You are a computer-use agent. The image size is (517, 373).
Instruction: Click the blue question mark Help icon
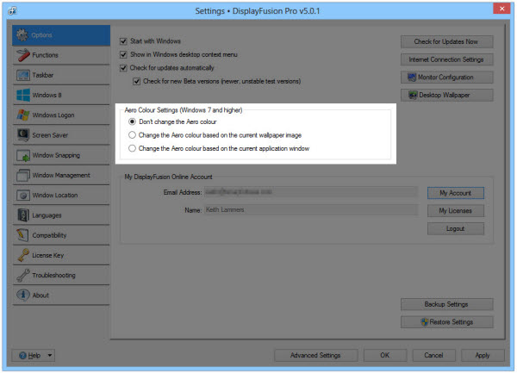coord(22,356)
